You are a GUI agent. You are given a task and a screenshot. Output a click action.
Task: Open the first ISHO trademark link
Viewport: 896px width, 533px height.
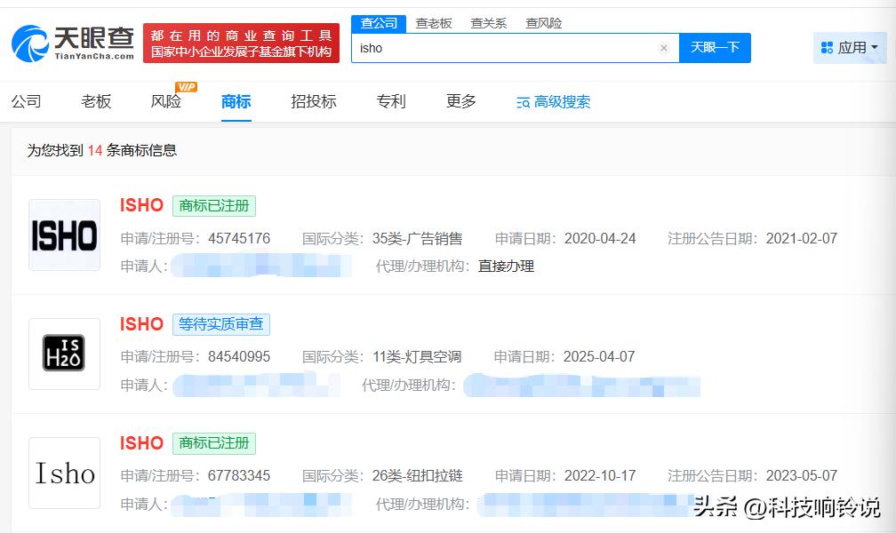click(x=140, y=205)
